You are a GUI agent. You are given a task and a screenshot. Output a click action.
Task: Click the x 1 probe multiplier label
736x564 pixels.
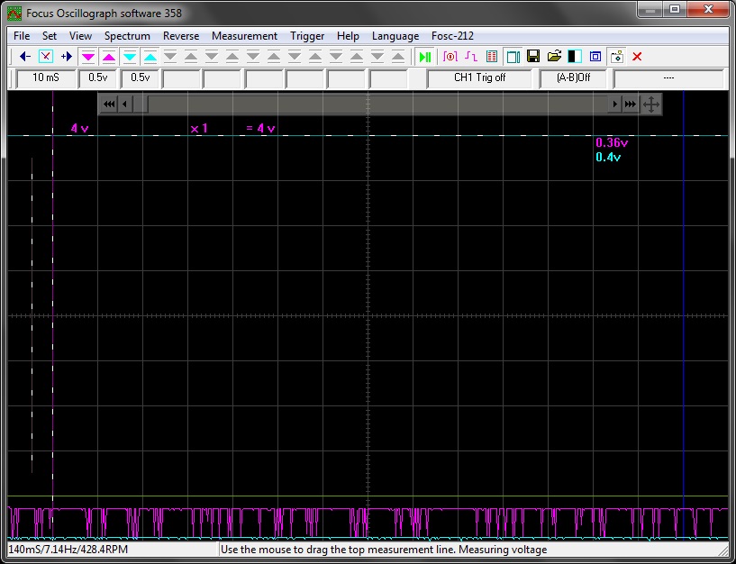pyautogui.click(x=199, y=128)
